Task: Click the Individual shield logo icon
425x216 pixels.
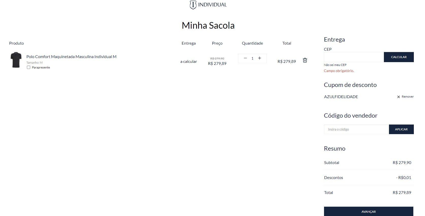Action: (x=193, y=5)
